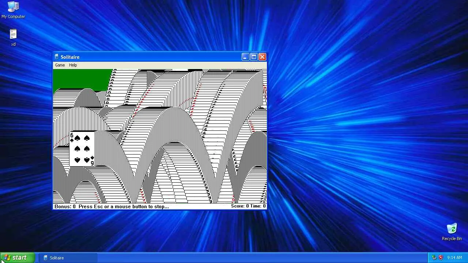
Task: Click "Press Esc or a mouse button to stop..." text
Action: pyautogui.click(x=124, y=206)
